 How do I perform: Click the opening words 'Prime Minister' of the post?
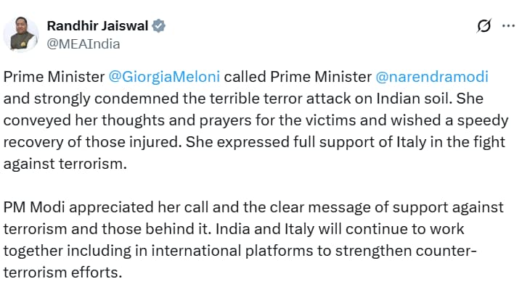click(x=54, y=77)
